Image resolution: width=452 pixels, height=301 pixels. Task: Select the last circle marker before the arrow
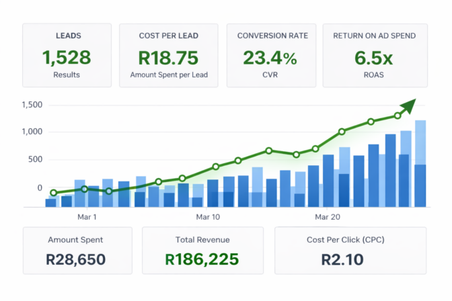click(398, 116)
